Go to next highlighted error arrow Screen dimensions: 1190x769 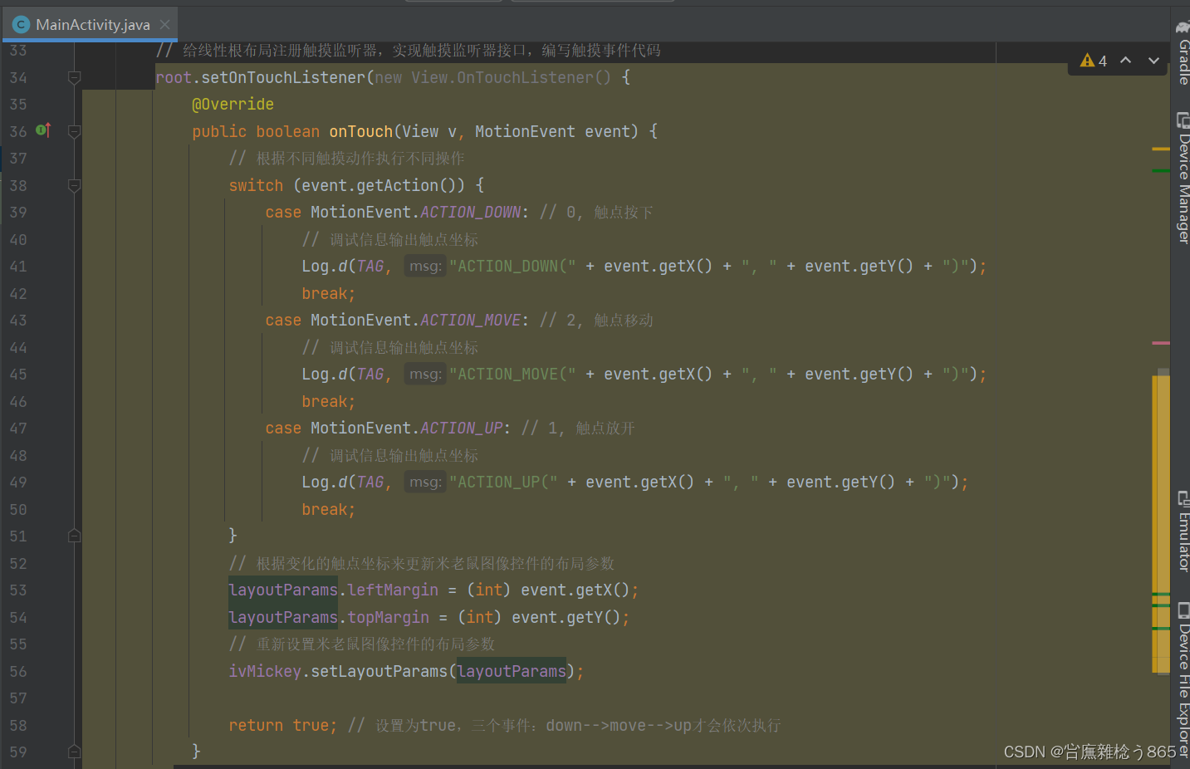click(1153, 61)
